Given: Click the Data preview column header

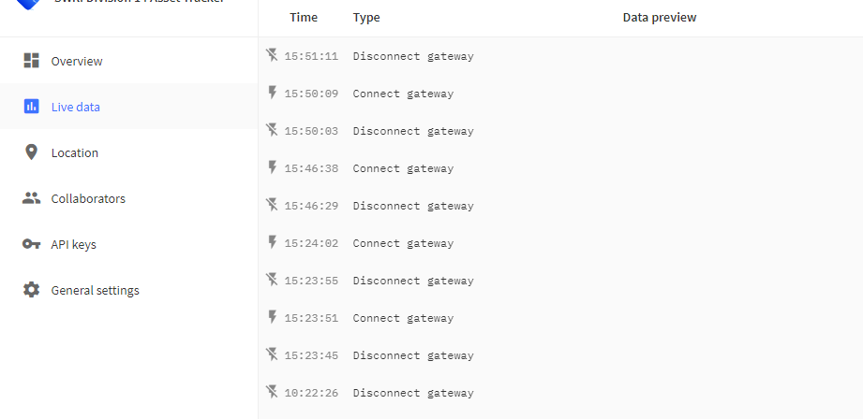Looking at the screenshot, I should tap(660, 18).
